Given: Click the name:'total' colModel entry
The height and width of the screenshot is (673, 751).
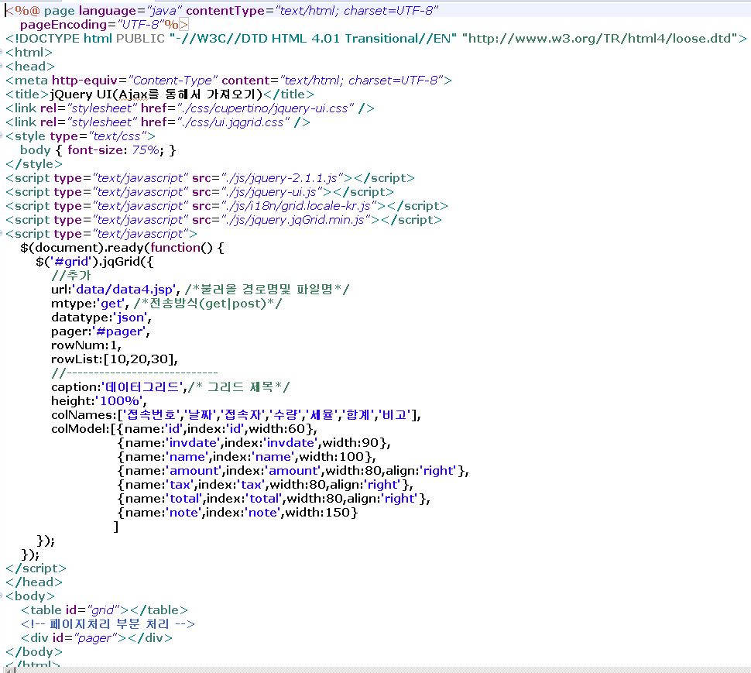Looking at the screenshot, I should [274, 498].
